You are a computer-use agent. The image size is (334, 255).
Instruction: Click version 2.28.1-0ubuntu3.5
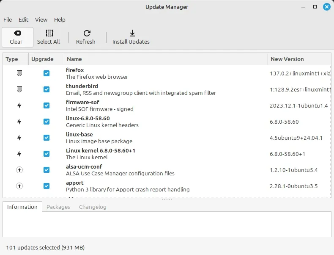pos(293,186)
